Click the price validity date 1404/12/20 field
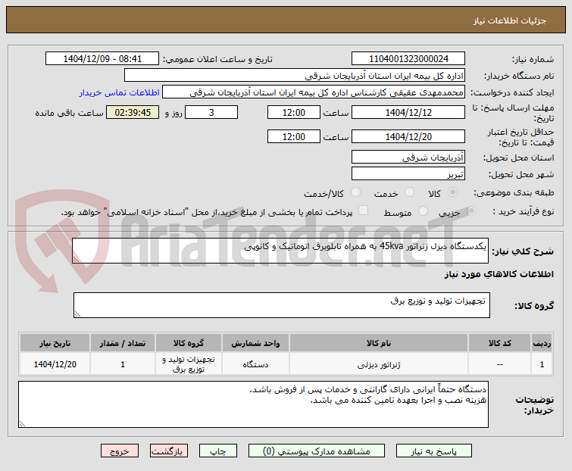This screenshot has height=471, width=572. (x=408, y=137)
